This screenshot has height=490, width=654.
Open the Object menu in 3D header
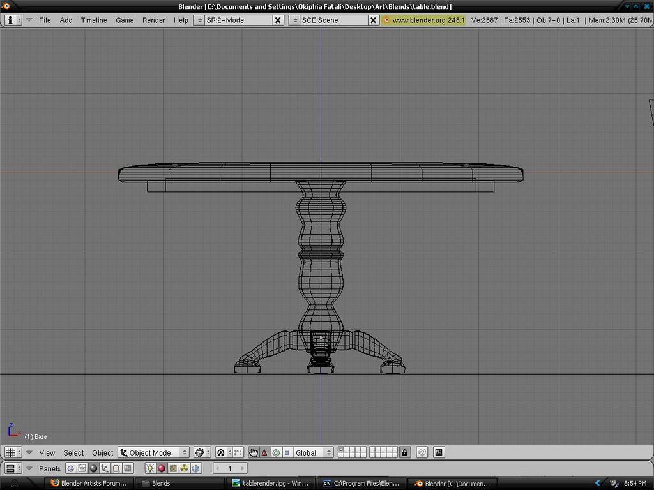coord(102,453)
